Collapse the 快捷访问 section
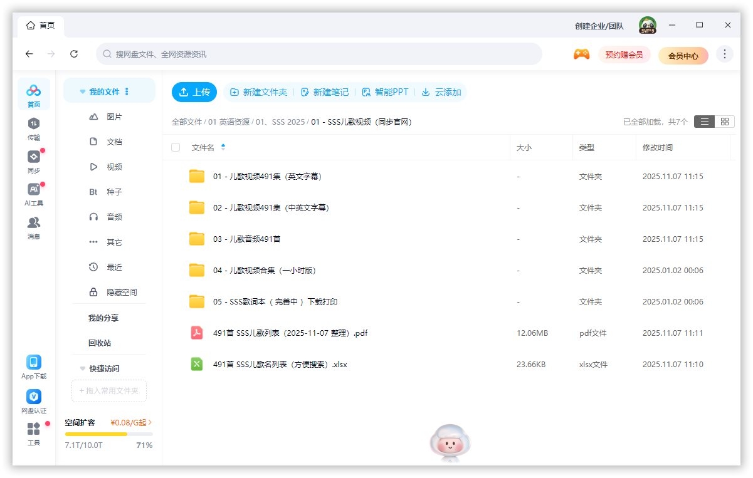This screenshot has height=478, width=753. pyautogui.click(x=82, y=368)
